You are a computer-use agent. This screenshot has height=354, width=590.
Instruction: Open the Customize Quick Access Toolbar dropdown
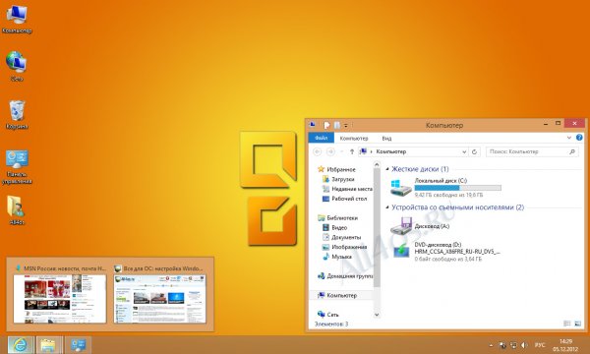pos(346,126)
